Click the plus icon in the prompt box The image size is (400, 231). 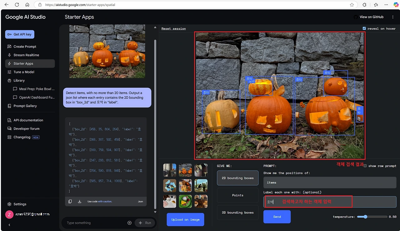tap(129, 223)
